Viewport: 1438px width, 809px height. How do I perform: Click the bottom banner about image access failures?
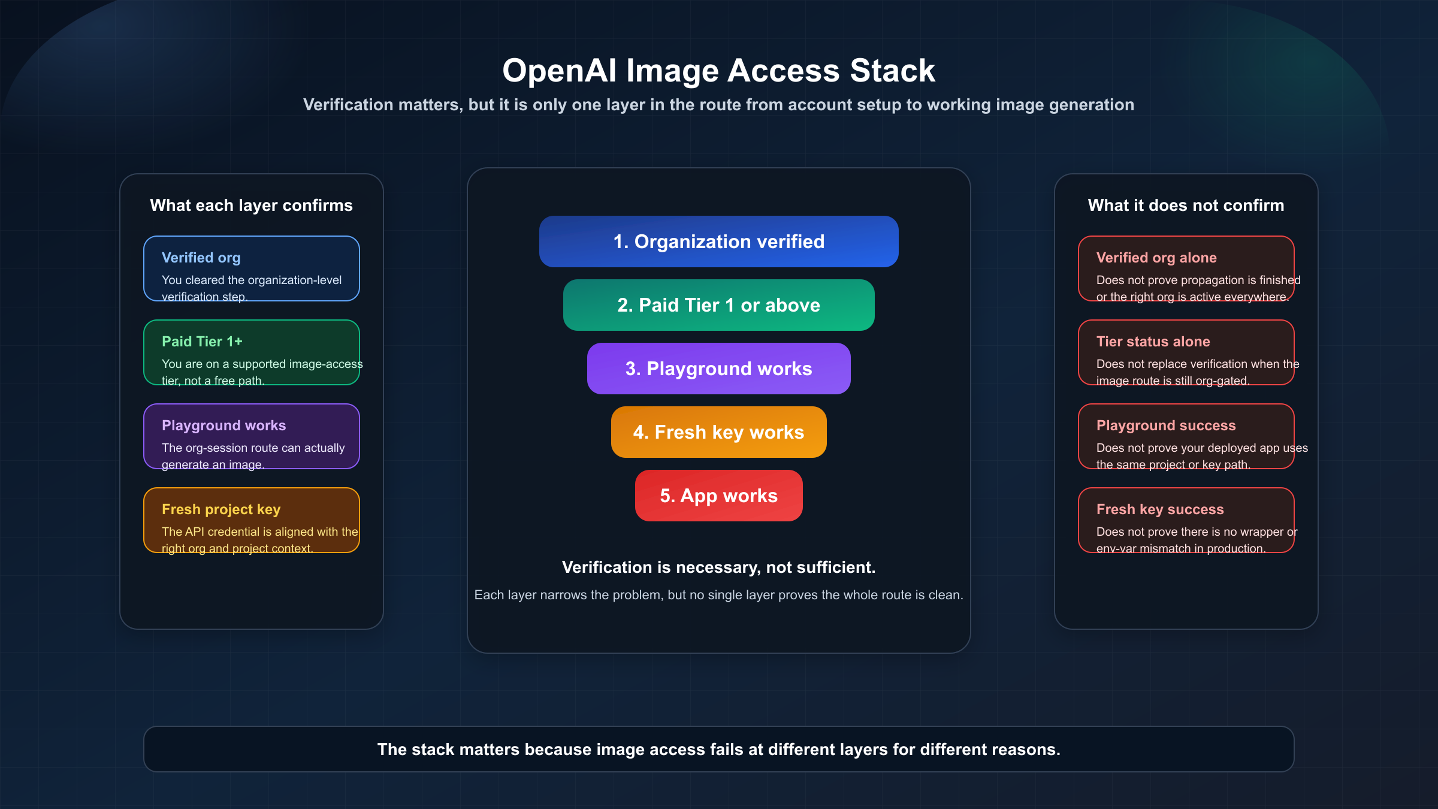tap(718, 749)
